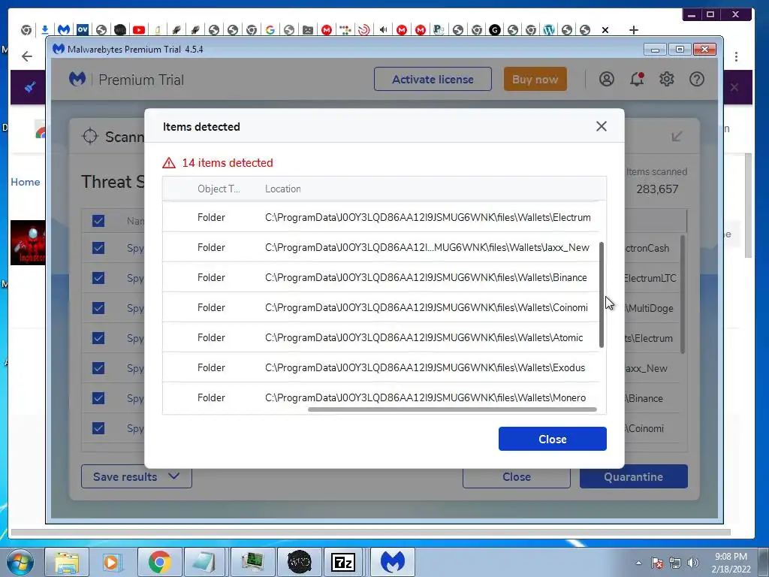769x577 pixels.
Task: Select the Wallets\Electrum folder row
Action: (x=381, y=217)
